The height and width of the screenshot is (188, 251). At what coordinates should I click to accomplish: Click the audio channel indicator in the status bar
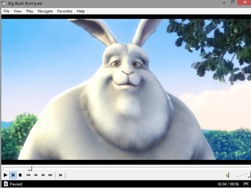(x=246, y=184)
